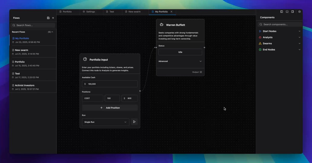The height and width of the screenshot is (163, 312).
Task: Click the Portfolio Input node title
Action: pos(99,60)
